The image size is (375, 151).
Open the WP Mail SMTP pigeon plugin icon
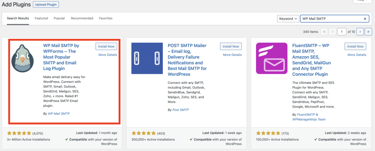pos(22,58)
